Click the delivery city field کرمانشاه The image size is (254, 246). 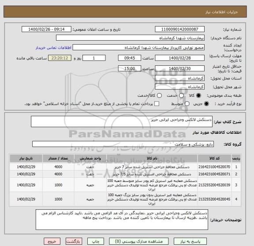click(x=179, y=87)
